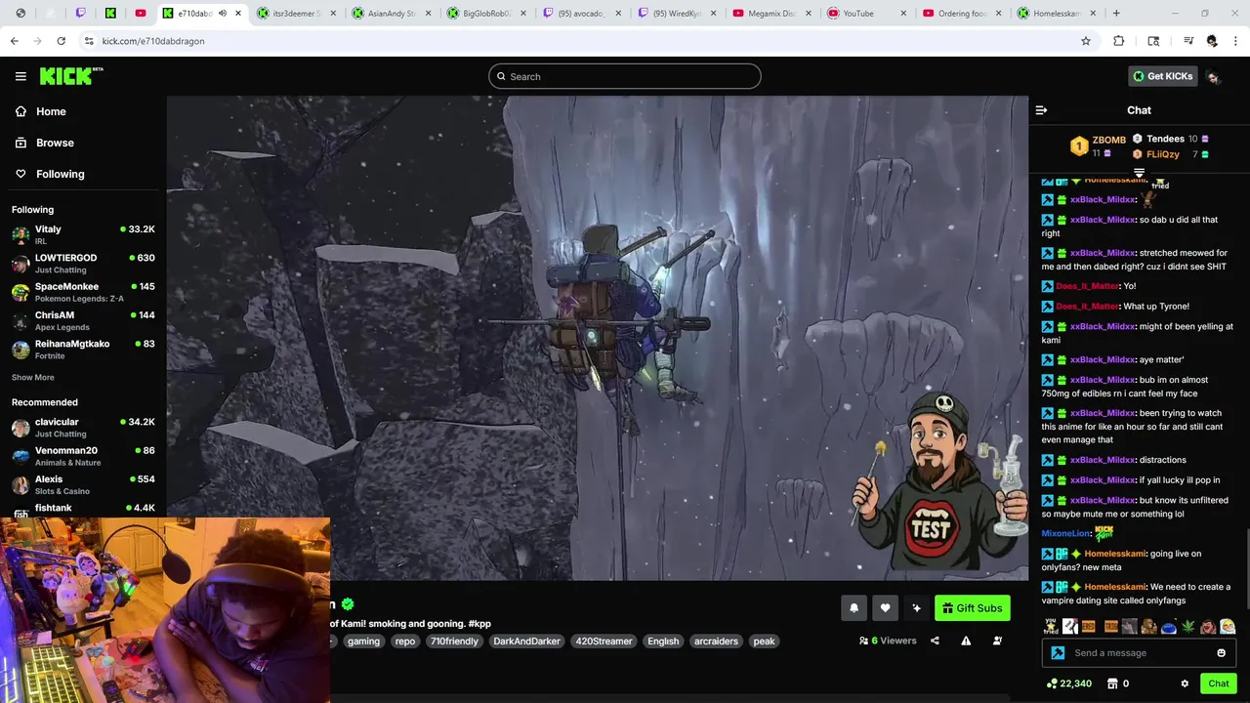Screen dimensions: 1250x703
Task: Click Tendees on gift leaderboard
Action: point(1165,139)
